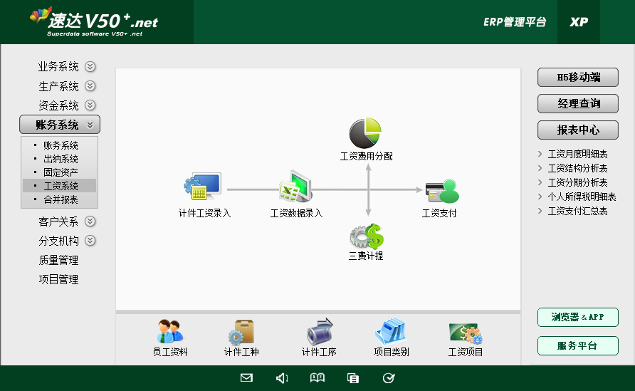
Task: Click the 服务平台 button
Action: pyautogui.click(x=577, y=346)
